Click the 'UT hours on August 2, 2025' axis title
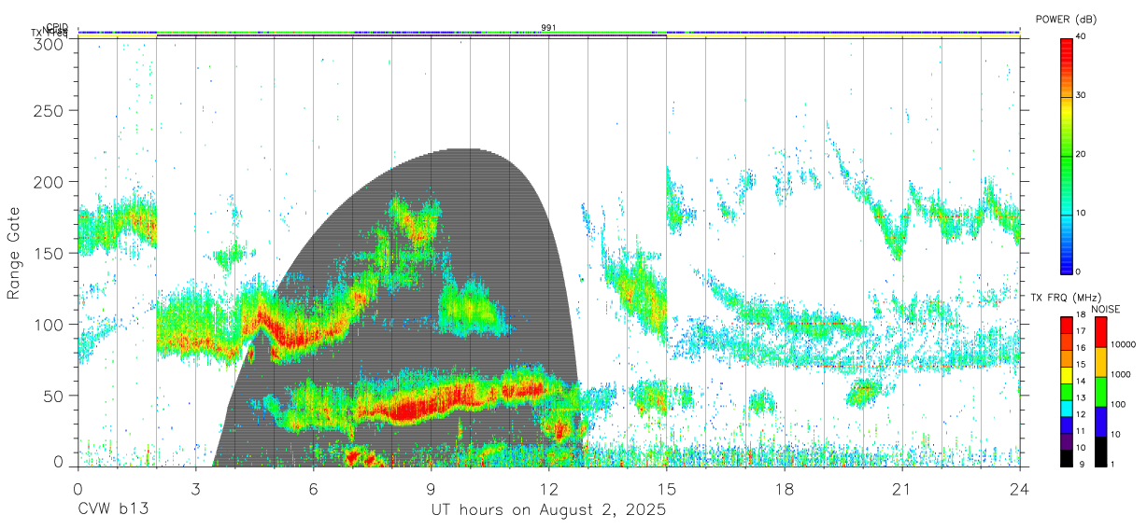The height and width of the screenshot is (529, 1147). [x=548, y=510]
